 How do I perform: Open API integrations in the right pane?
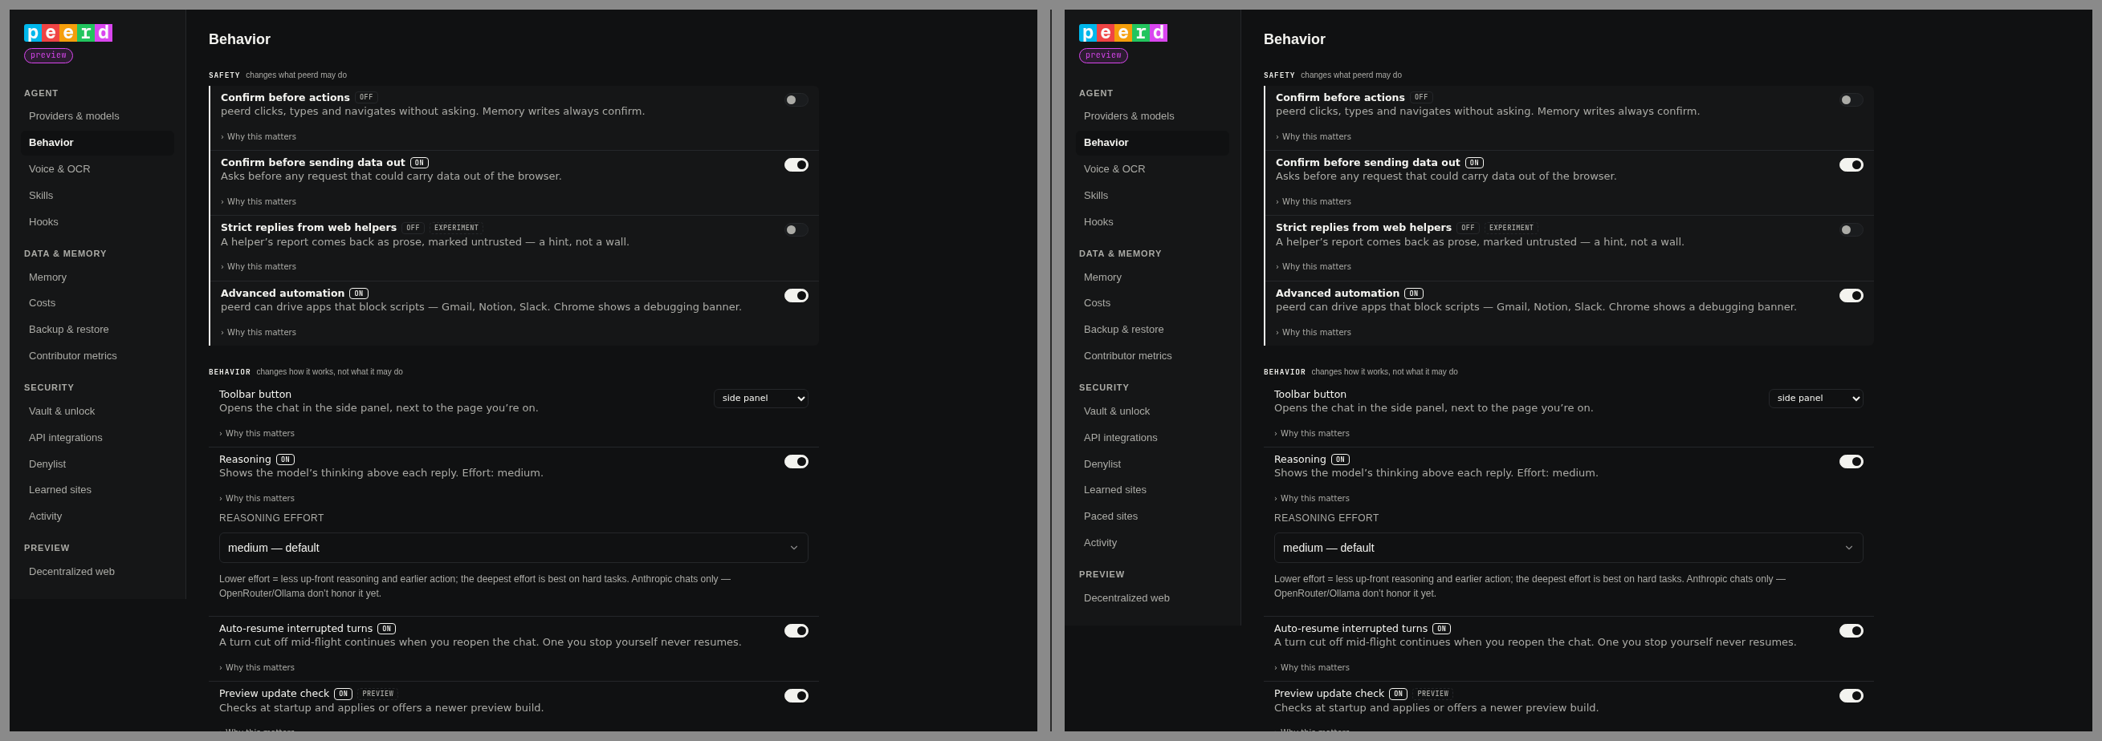click(x=1152, y=438)
